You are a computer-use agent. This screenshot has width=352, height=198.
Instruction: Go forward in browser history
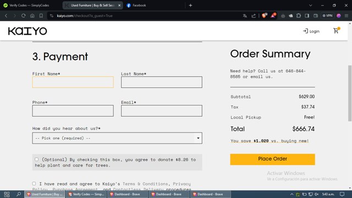point(15,16)
